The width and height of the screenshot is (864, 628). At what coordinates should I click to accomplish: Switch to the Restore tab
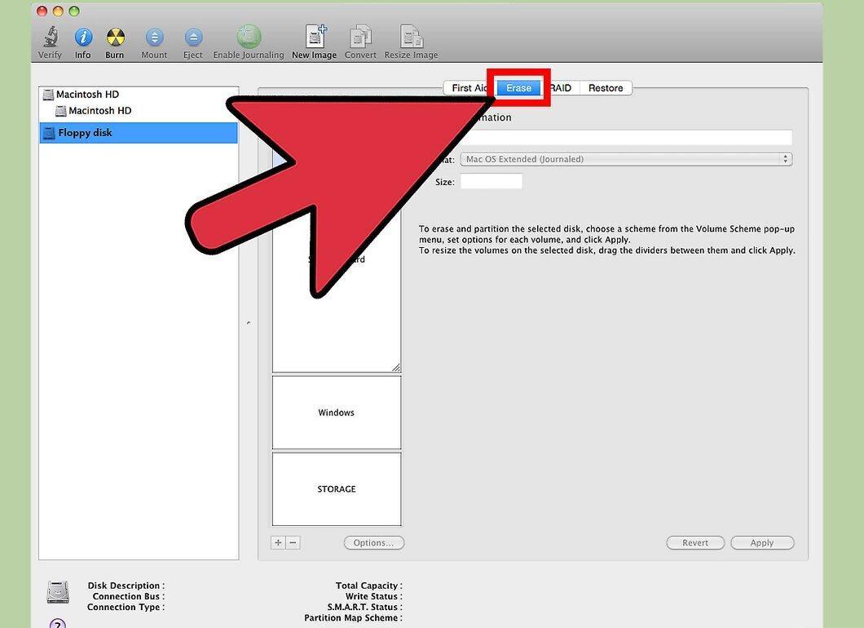pyautogui.click(x=606, y=87)
